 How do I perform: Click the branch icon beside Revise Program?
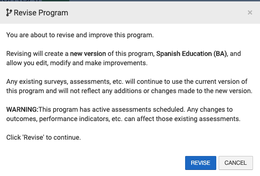coord(9,13)
